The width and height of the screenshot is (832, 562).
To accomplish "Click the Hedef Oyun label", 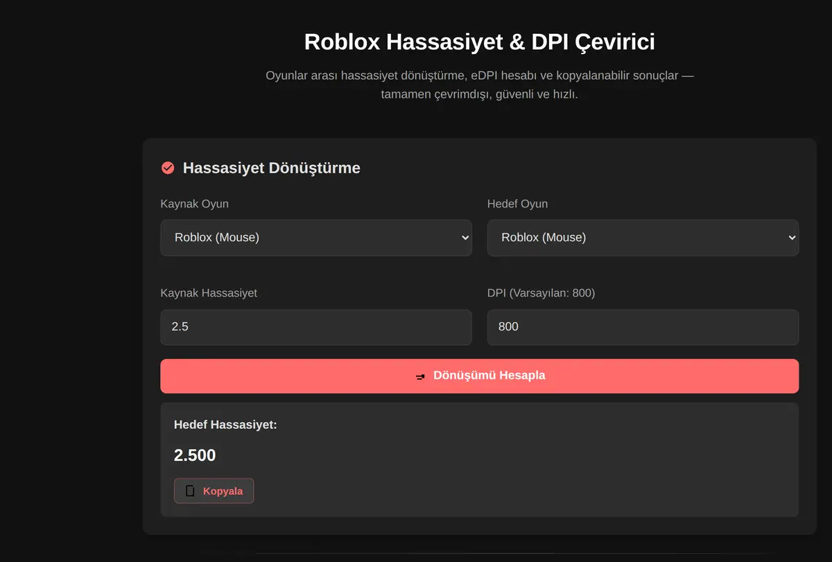I will point(517,204).
